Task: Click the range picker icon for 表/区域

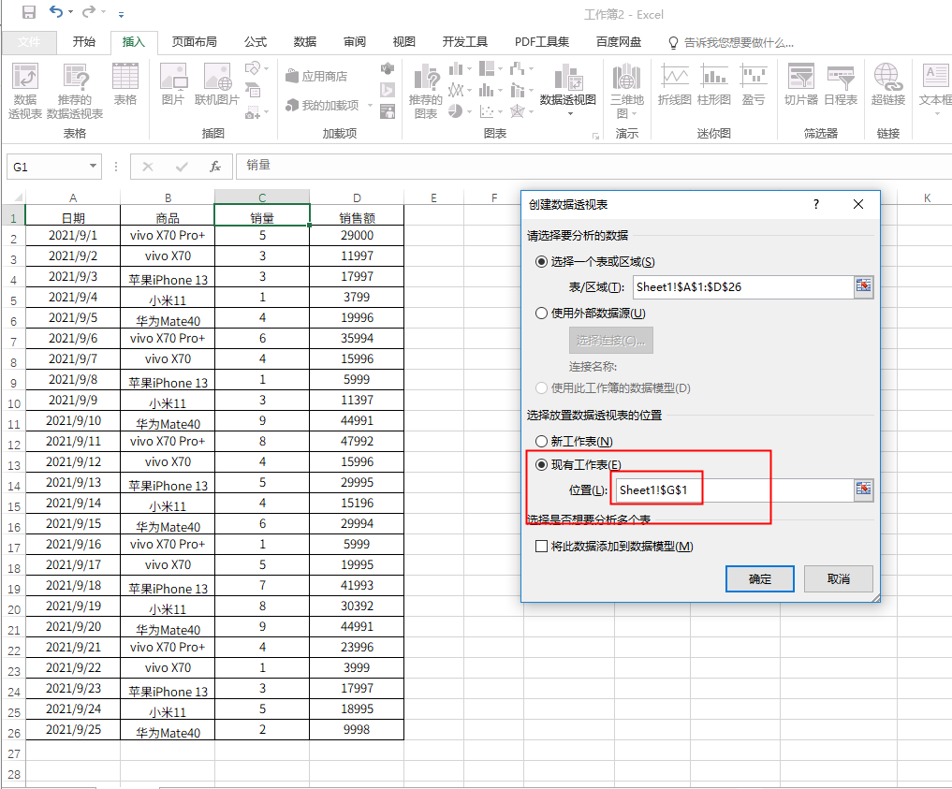Action: [x=863, y=285]
